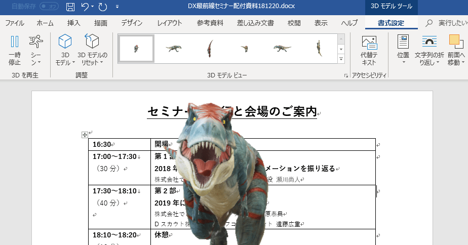Click the 3D モデル ツール contextual tab label
The height and width of the screenshot is (245, 468).
tap(392, 6)
